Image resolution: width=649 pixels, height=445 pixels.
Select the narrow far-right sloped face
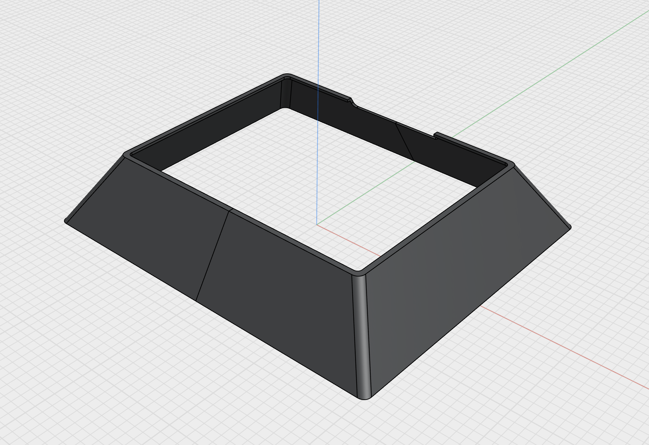point(541,196)
